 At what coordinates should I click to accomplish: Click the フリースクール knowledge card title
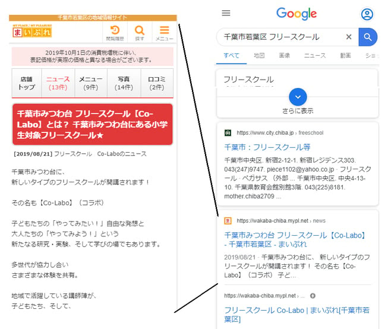[248, 80]
